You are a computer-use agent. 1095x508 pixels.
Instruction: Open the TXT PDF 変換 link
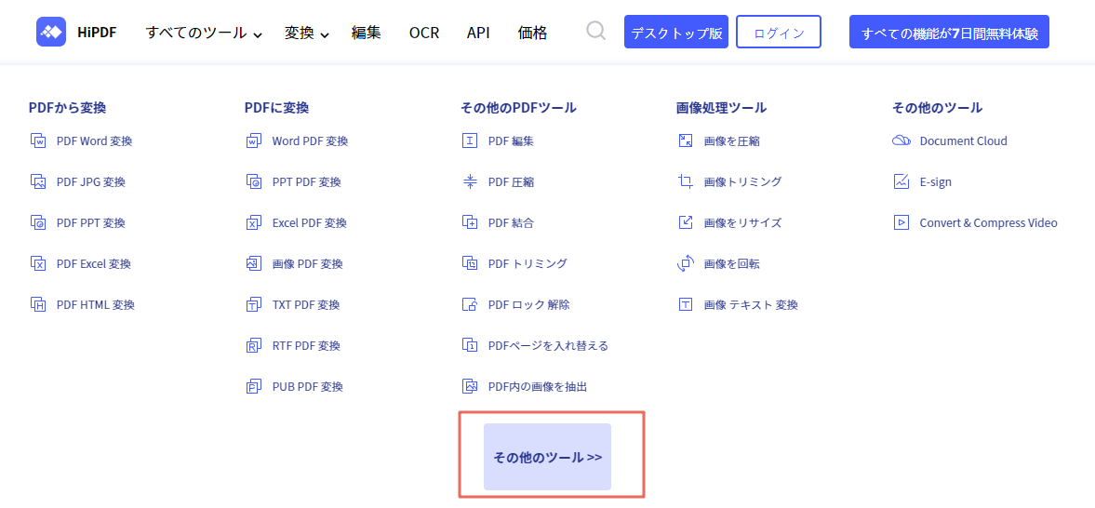pyautogui.click(x=306, y=304)
